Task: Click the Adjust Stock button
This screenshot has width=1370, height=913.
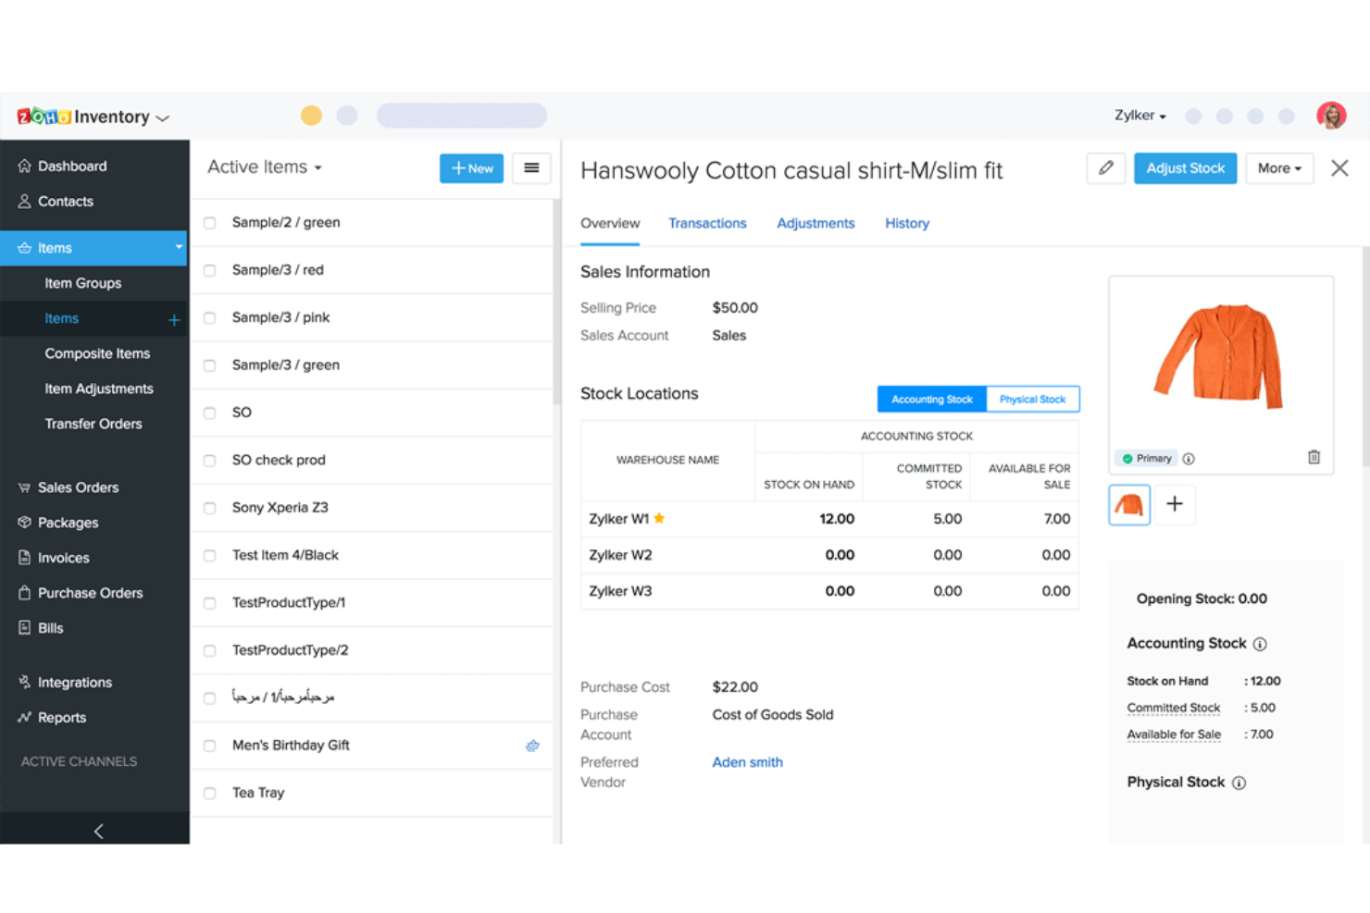Action: coord(1185,168)
